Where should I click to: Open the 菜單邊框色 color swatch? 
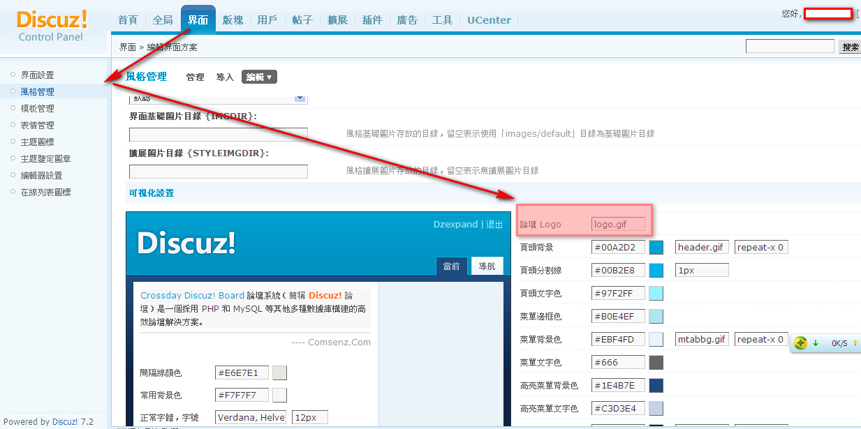coord(656,316)
